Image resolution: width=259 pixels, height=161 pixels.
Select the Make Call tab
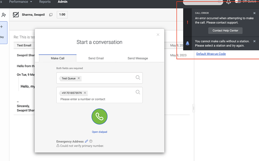tap(58, 58)
